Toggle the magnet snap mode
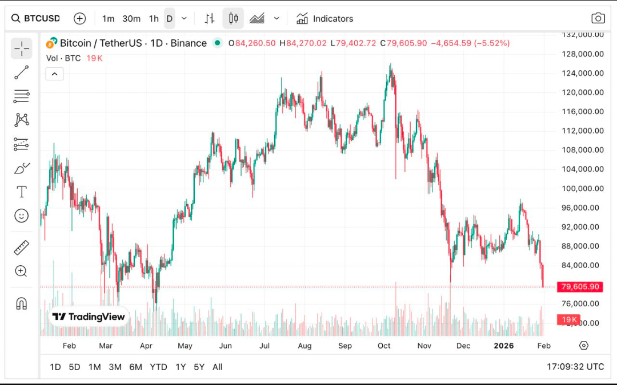 point(22,303)
